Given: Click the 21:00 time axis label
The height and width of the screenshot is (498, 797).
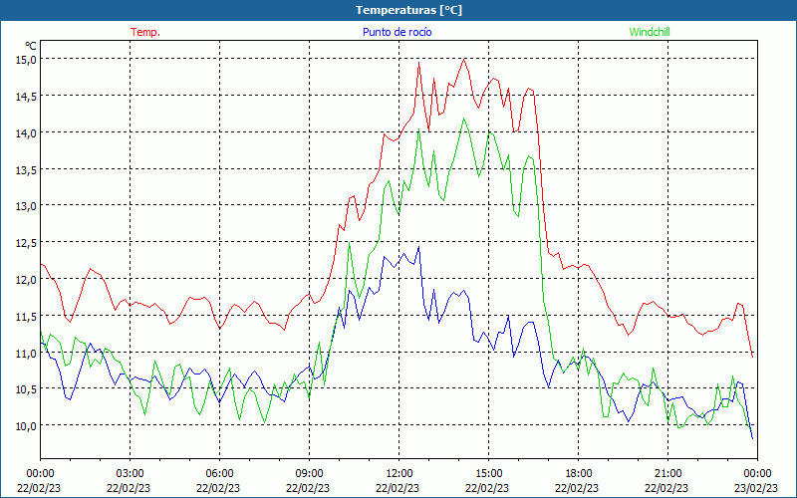Looking at the screenshot, I should click(667, 474).
